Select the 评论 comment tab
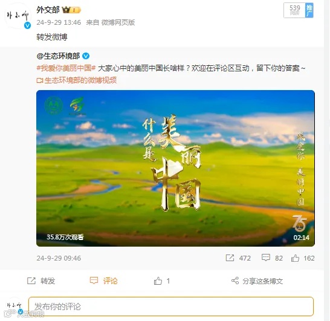 pos(104,280)
